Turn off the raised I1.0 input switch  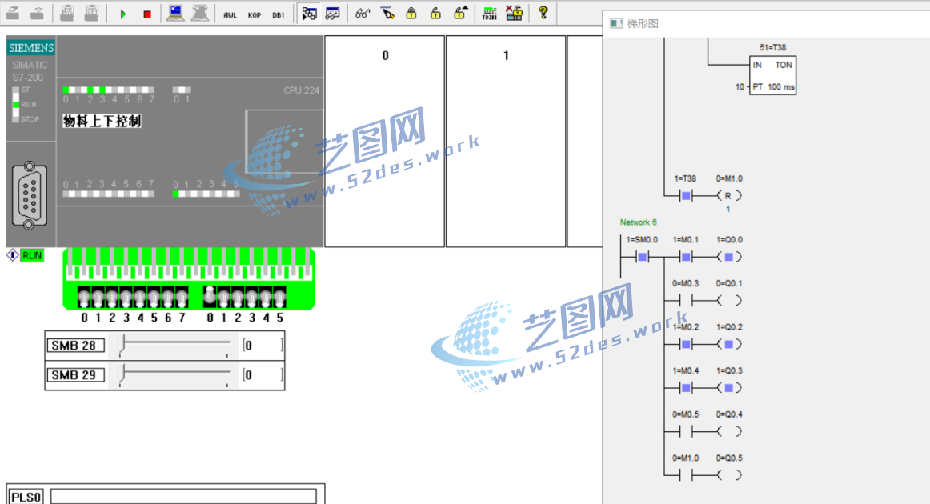tap(210, 296)
